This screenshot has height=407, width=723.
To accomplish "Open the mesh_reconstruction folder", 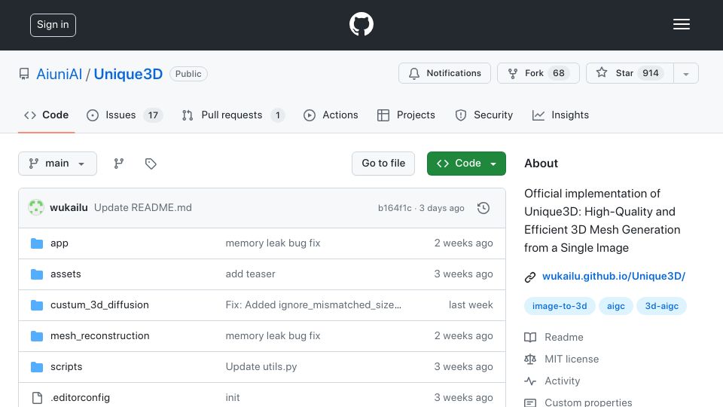I will [99, 336].
